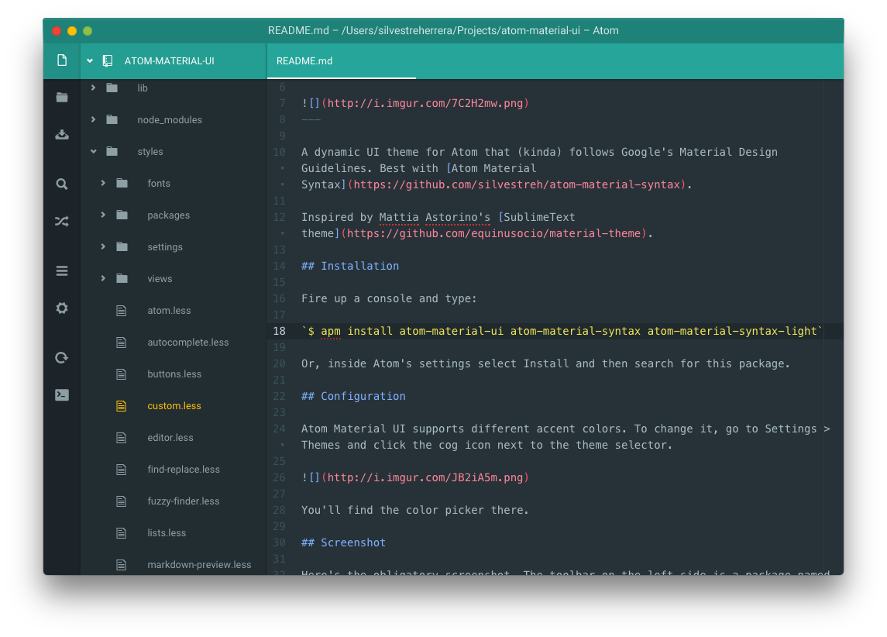887x637 pixels.
Task: Place cursor on the Screenshot heading
Action: click(343, 542)
